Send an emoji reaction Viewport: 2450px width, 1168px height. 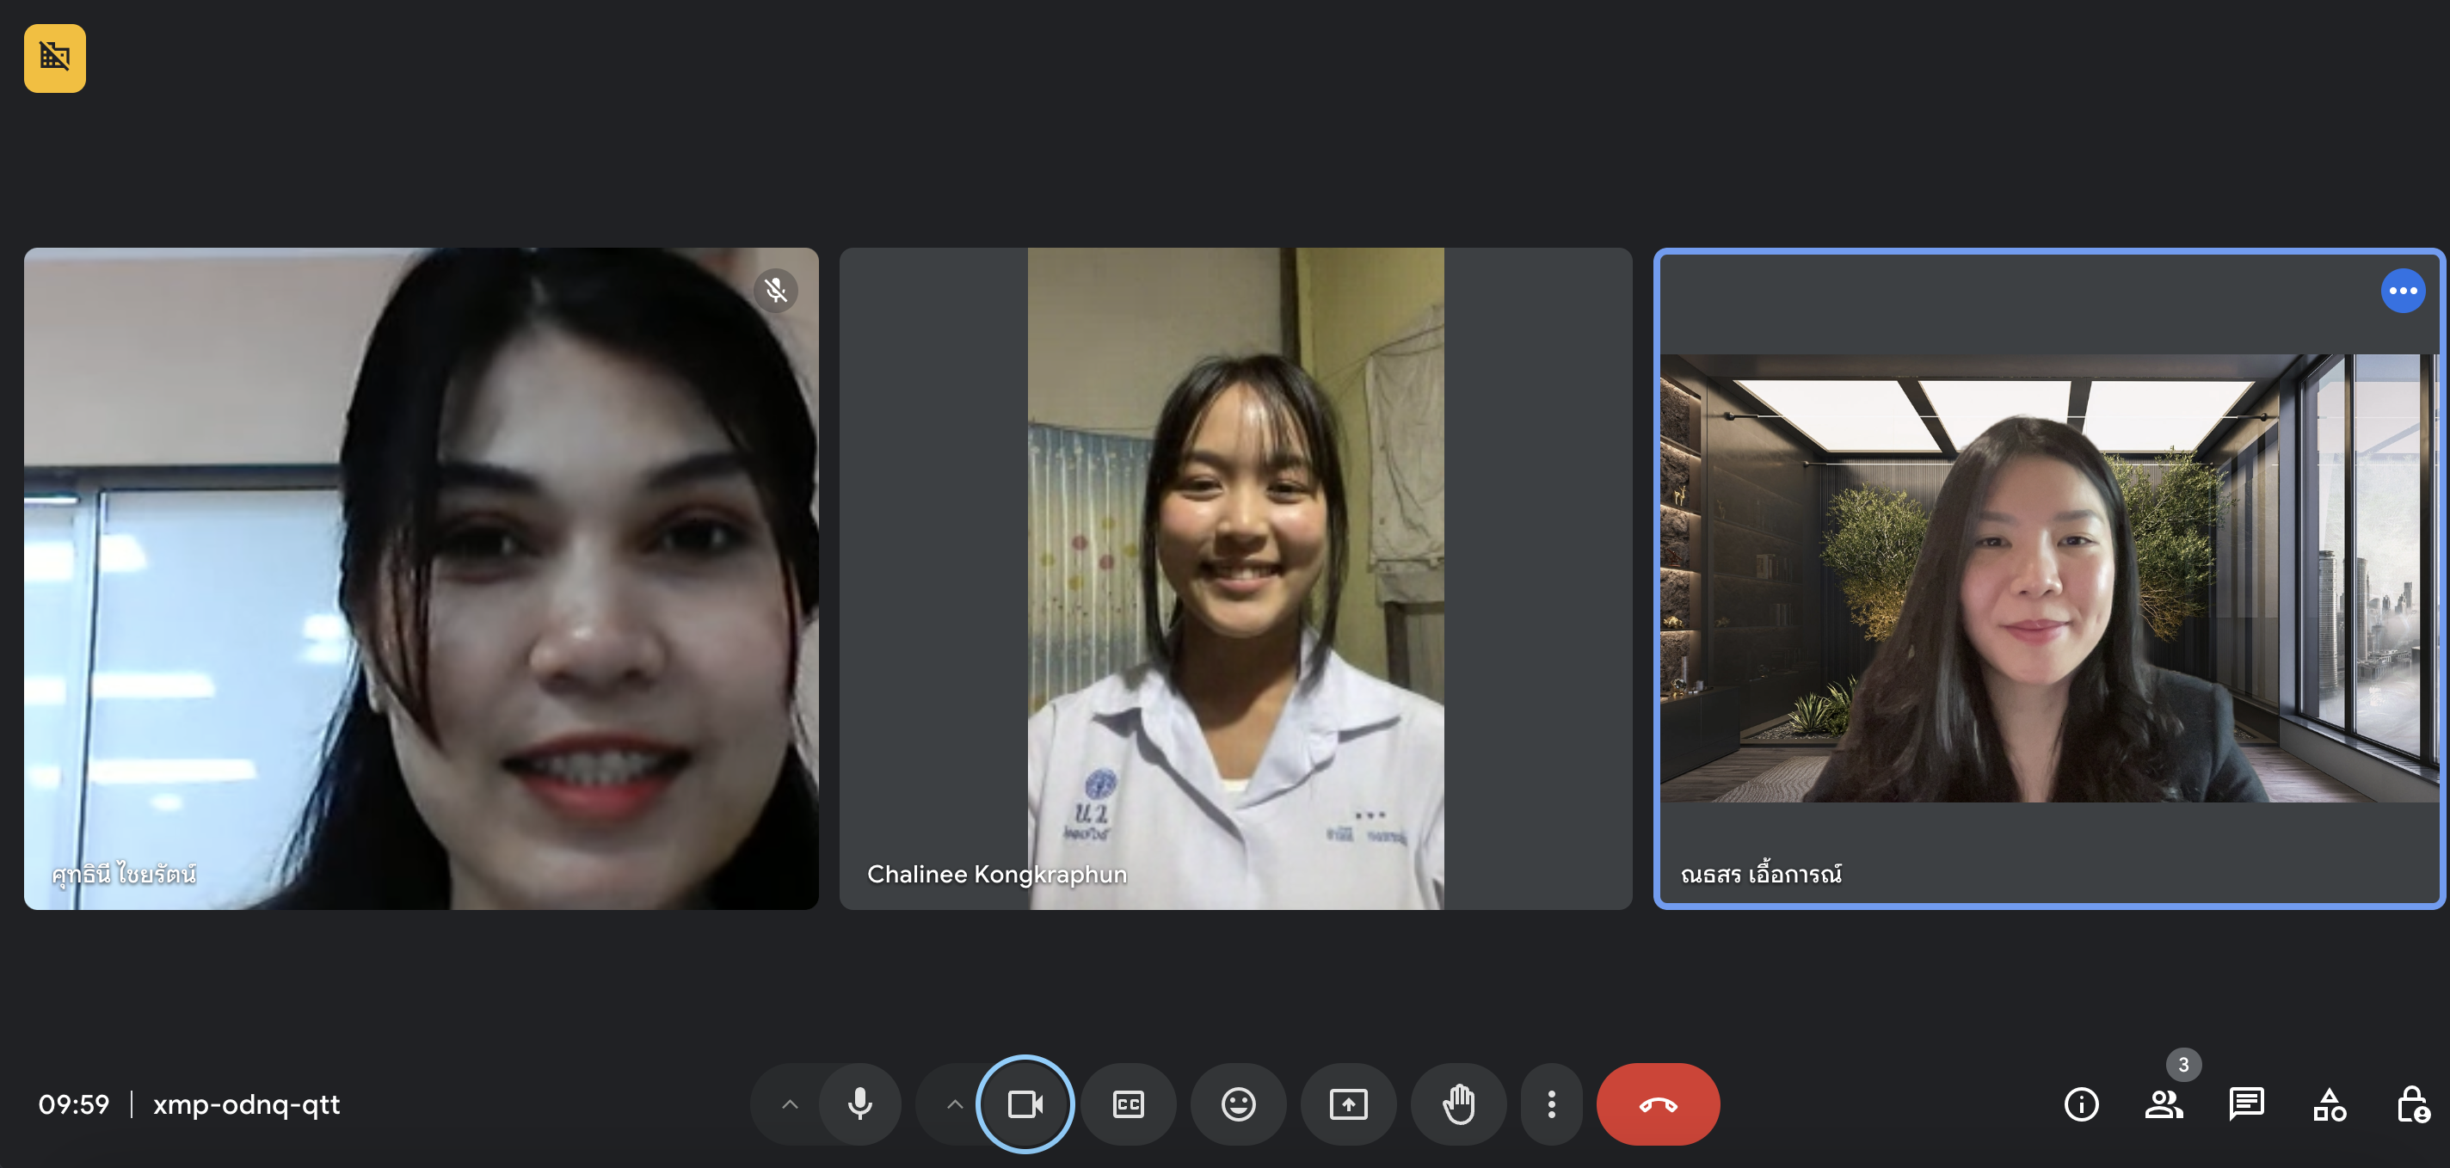pos(1237,1103)
